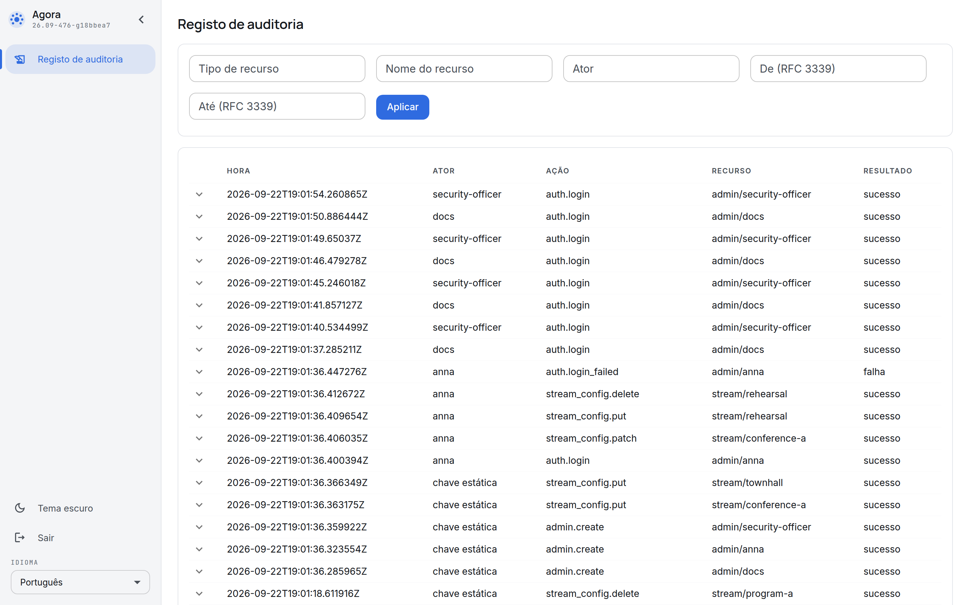Viewport: 969px width, 605px height.
Task: Click the auth.login_failed action cell
Action: coord(582,372)
